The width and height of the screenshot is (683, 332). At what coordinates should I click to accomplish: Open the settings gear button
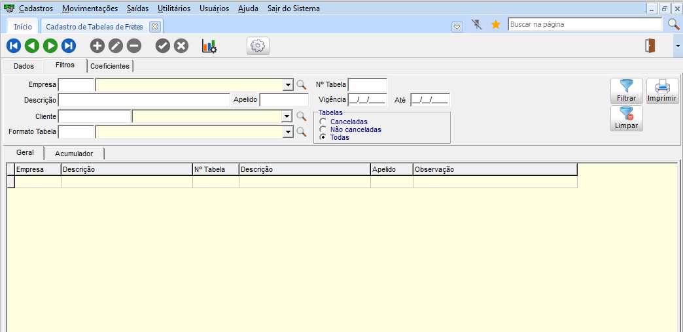coord(258,46)
